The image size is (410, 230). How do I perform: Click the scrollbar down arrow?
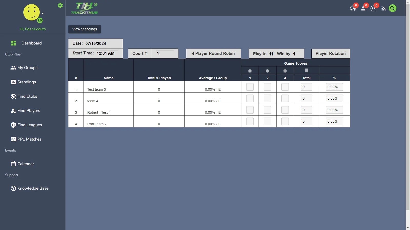[408, 227]
